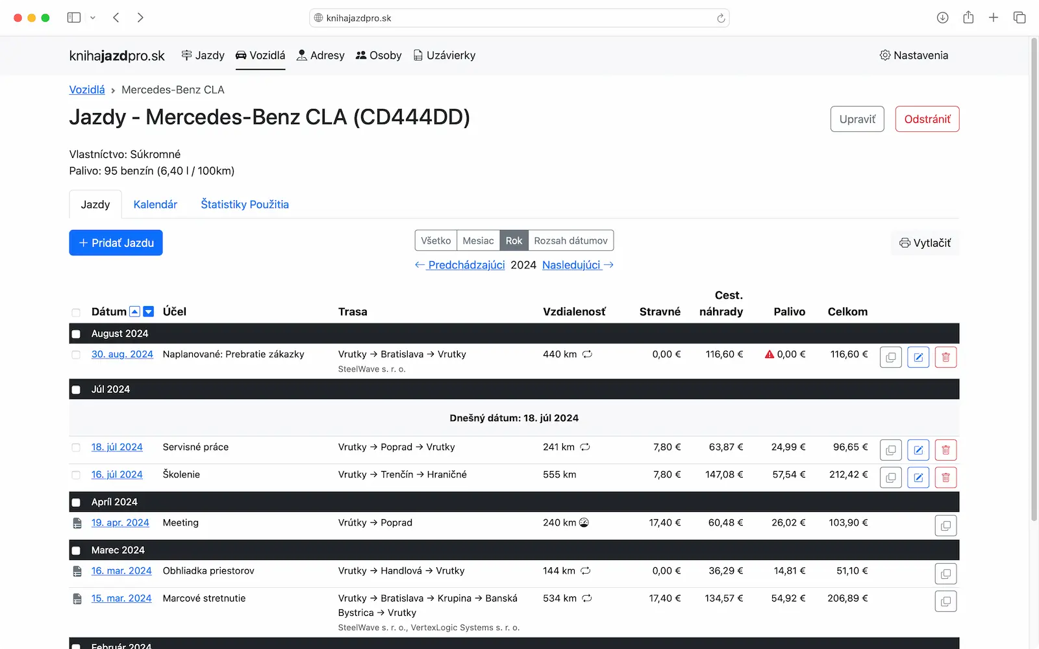This screenshot has height=649, width=1039.
Task: Click round-trip icon next to 241 km
Action: tap(585, 447)
